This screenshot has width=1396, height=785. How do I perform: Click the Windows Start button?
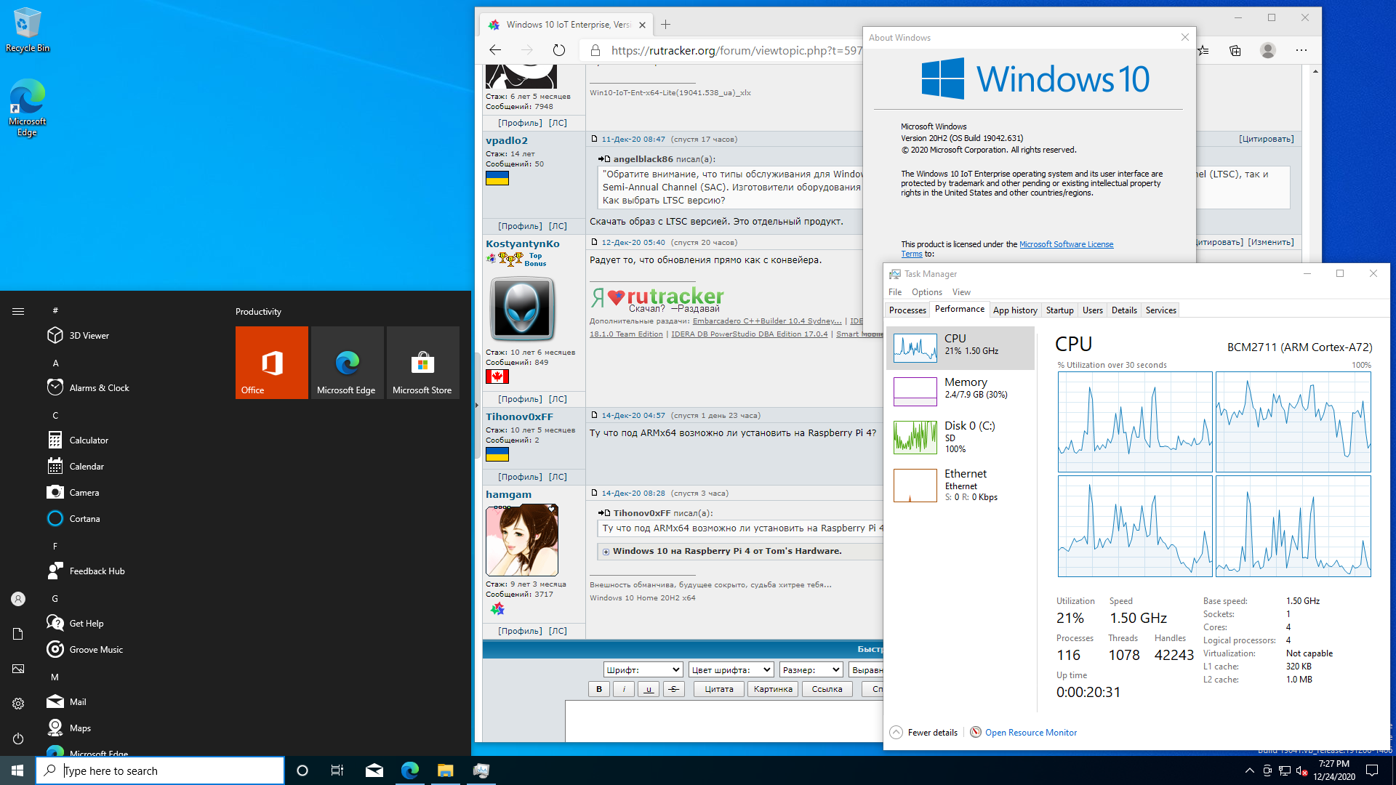tap(17, 770)
